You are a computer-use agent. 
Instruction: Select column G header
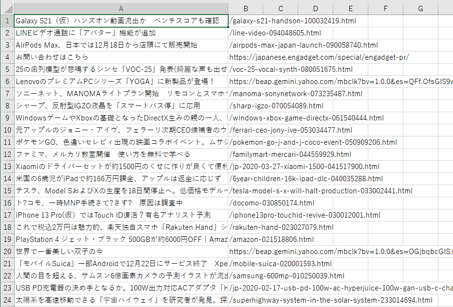(420, 9)
